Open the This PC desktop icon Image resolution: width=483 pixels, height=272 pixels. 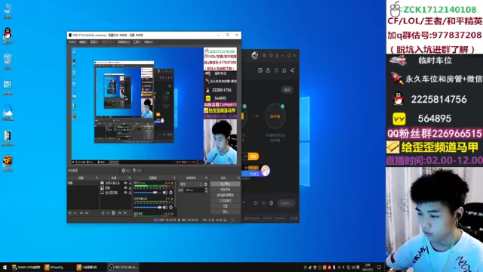8,10
